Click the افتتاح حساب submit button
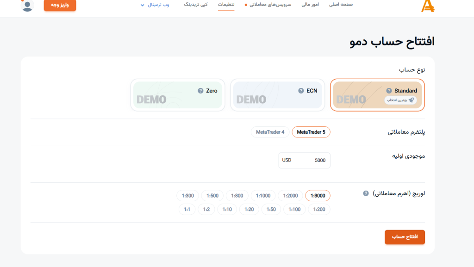Viewport: 474px width, 267px height. pyautogui.click(x=405, y=237)
